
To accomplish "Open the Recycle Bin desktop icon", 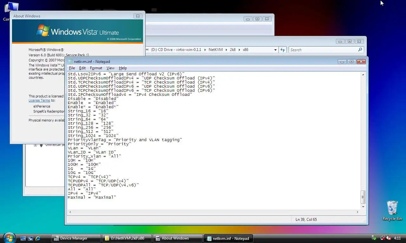I will [x=392, y=210].
